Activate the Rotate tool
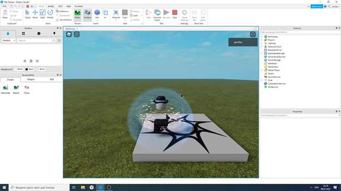 50,14
